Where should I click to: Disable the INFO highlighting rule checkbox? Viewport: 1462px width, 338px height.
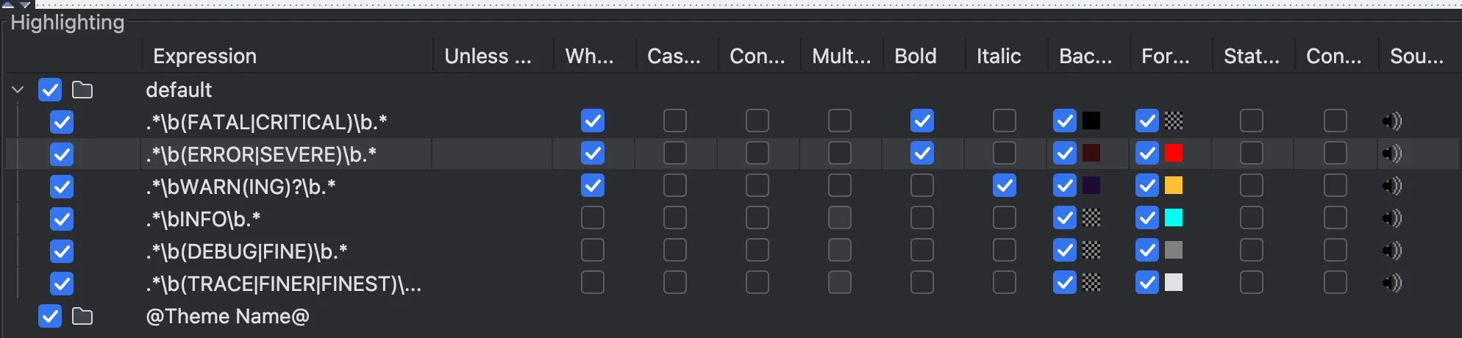click(x=62, y=219)
